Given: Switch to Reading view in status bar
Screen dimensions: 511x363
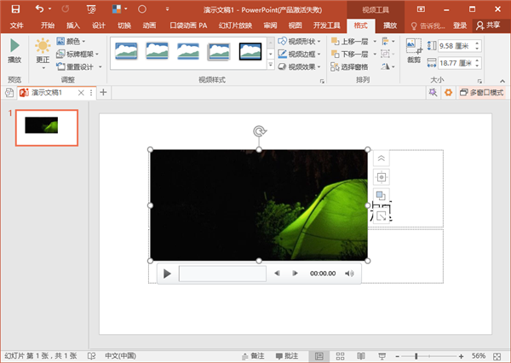Looking at the screenshot, I should (x=361, y=354).
